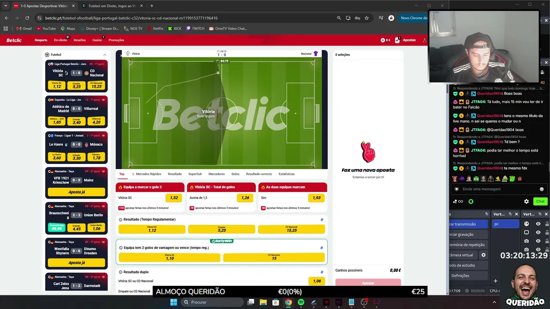This screenshot has height=309, width=550.
Task: Select Villarreal odds 4,20 in sidebar
Action: click(x=96, y=121)
